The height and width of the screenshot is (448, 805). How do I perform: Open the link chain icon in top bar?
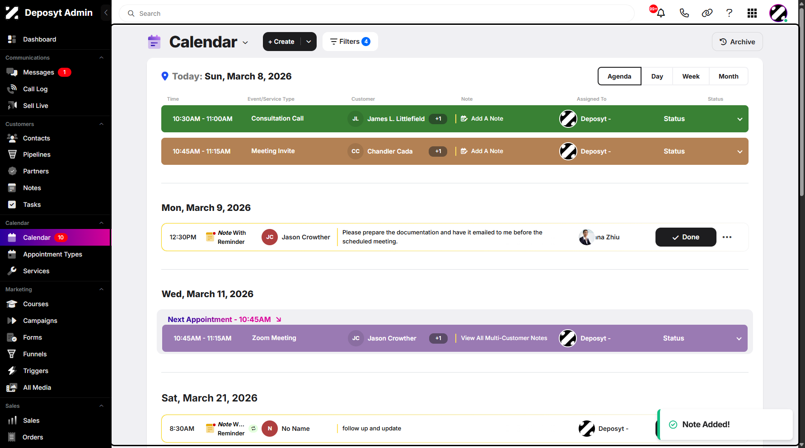707,13
